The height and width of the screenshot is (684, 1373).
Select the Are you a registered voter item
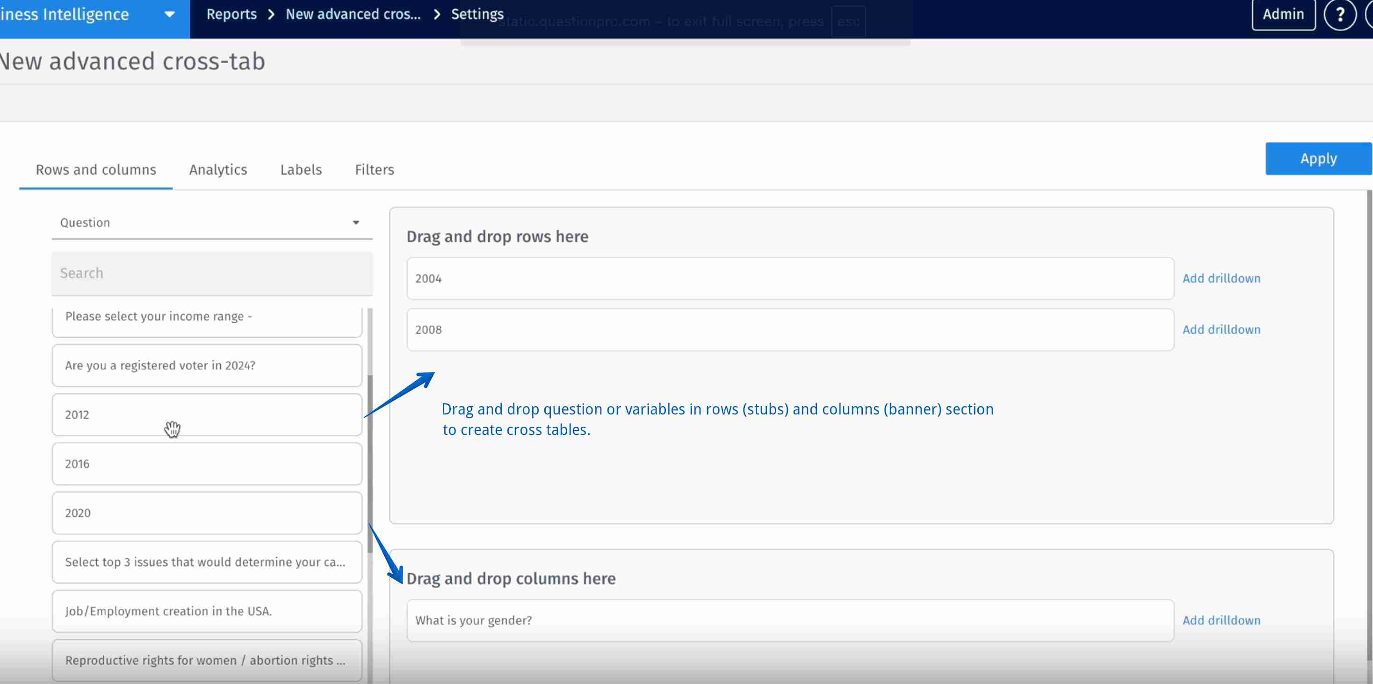207,366
